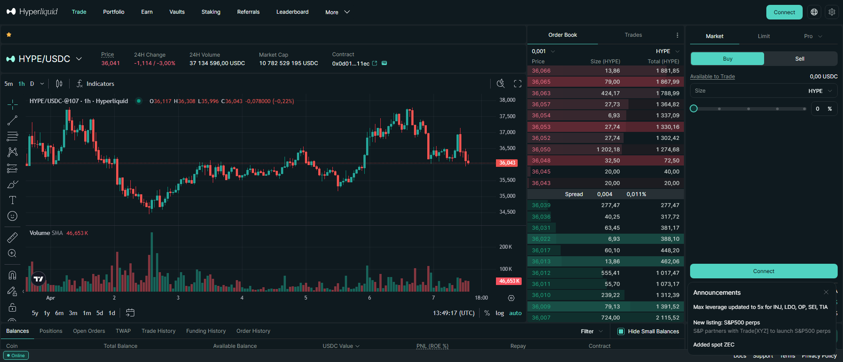Image resolution: width=843 pixels, height=362 pixels.
Task: Select the Market order type
Action: [714, 36]
